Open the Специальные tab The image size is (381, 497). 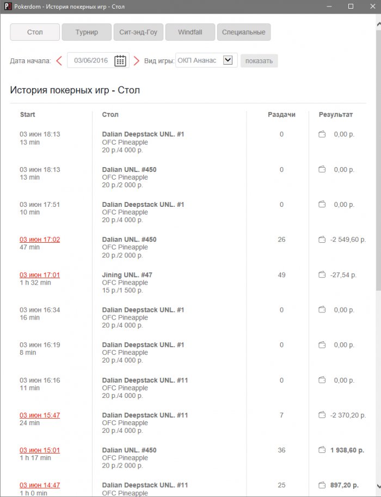(x=243, y=32)
